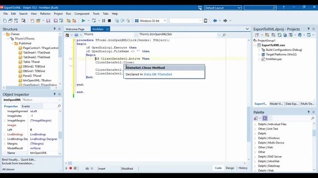Click the Forward navigation arrow
318x178 pixels.
pos(225,21)
